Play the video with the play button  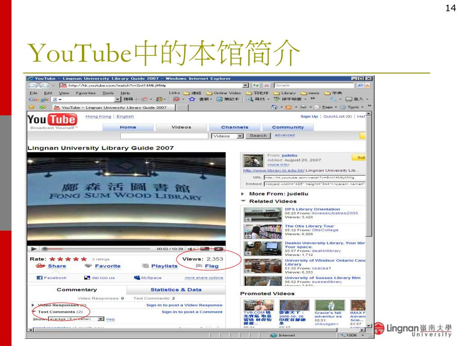pos(34,249)
